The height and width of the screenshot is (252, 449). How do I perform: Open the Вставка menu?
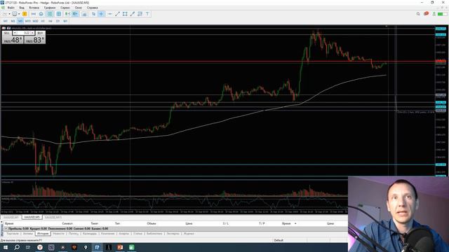tap(34, 8)
